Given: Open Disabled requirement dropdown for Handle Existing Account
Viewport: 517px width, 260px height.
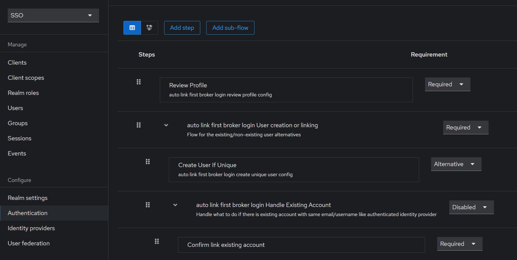Looking at the screenshot, I should coord(471,207).
